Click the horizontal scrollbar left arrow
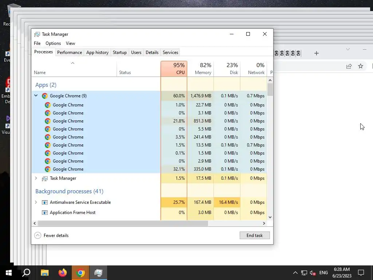This screenshot has height=280, width=373. point(35,223)
